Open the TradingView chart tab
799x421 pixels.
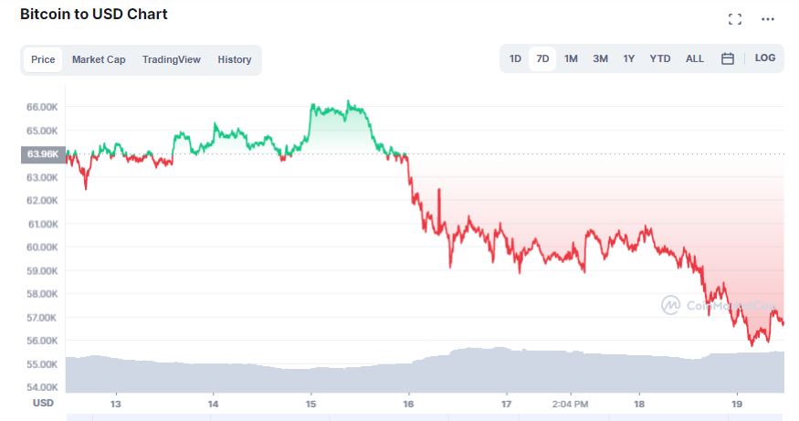click(x=171, y=59)
